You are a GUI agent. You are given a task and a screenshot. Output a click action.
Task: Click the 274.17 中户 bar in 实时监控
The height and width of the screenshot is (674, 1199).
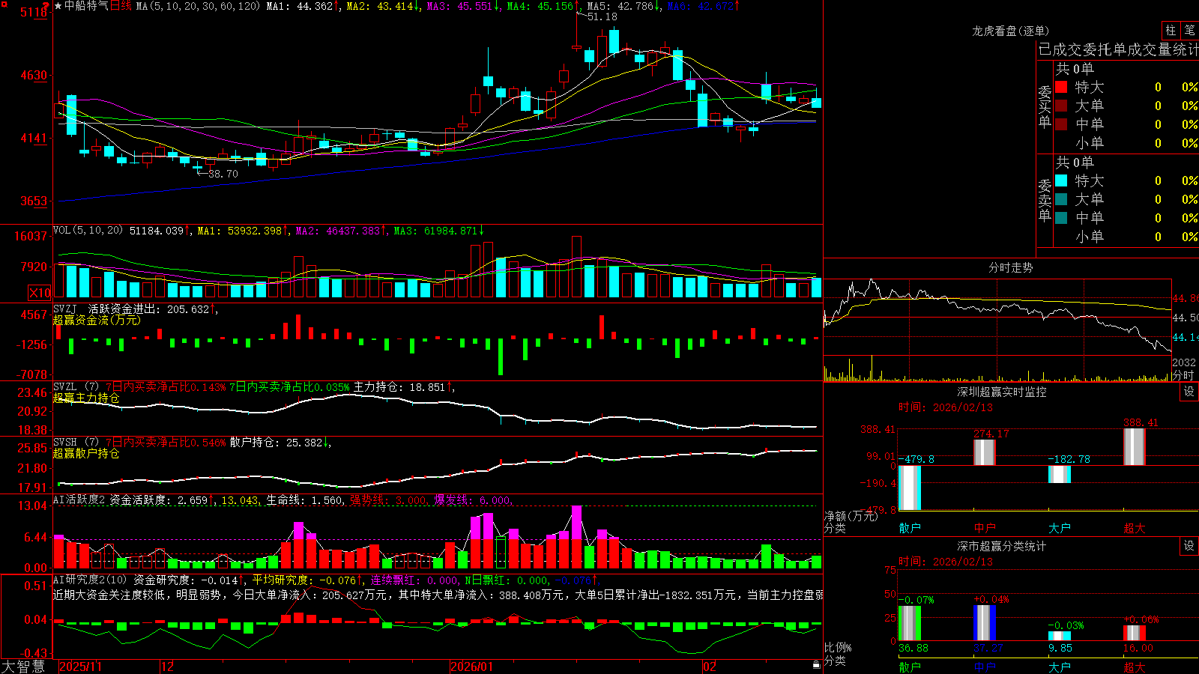point(985,452)
